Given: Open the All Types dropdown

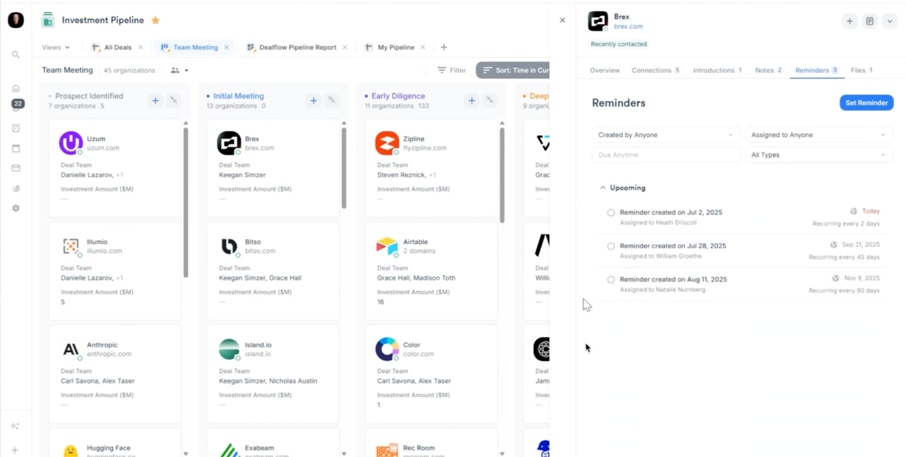Looking at the screenshot, I should tap(819, 155).
